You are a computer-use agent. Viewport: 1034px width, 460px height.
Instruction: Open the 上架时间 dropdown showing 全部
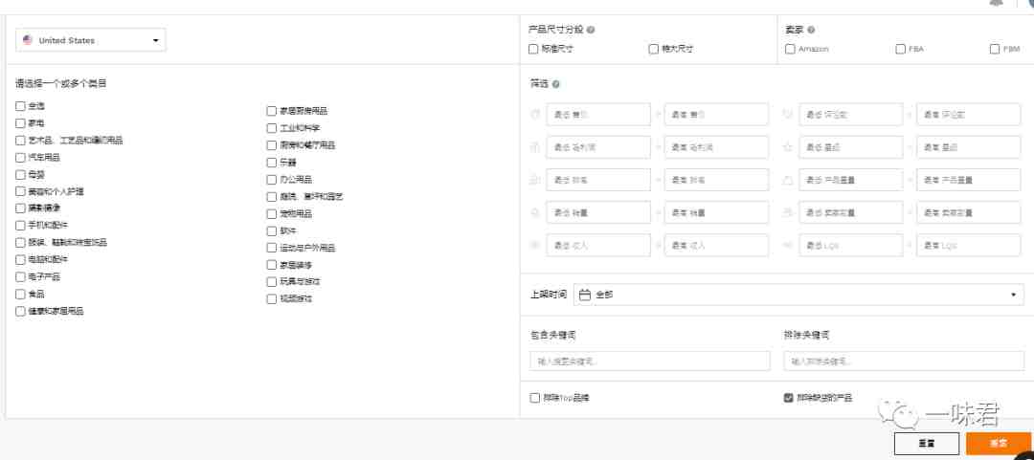pyautogui.click(x=798, y=295)
